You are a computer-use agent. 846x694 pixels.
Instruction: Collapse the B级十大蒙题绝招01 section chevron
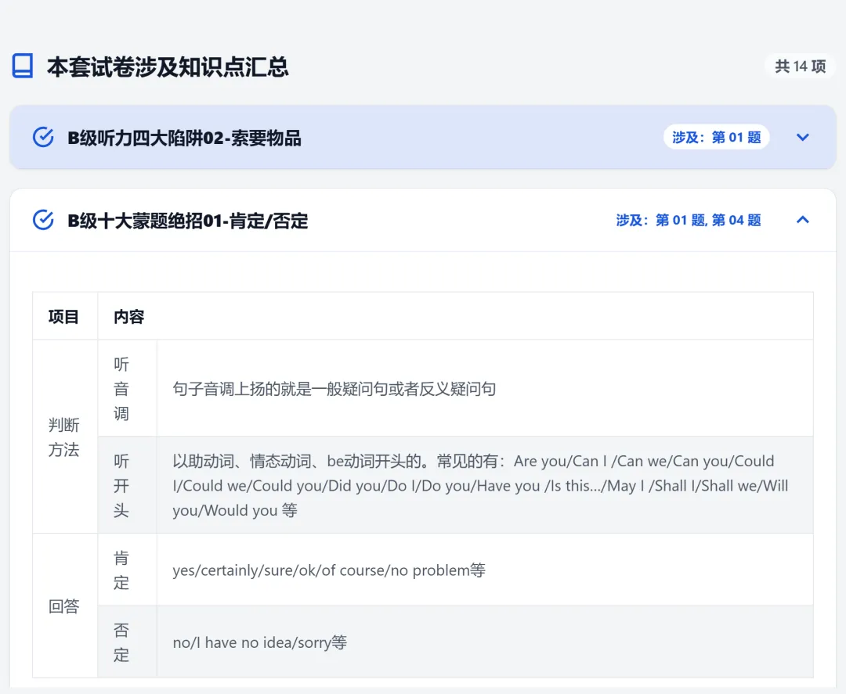coord(803,220)
